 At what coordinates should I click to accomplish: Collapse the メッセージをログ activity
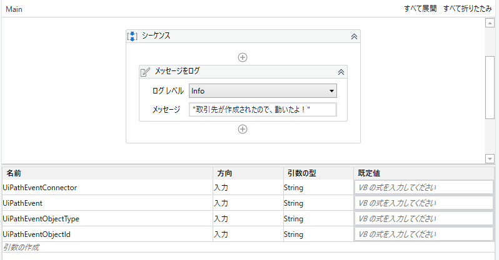pyautogui.click(x=341, y=72)
